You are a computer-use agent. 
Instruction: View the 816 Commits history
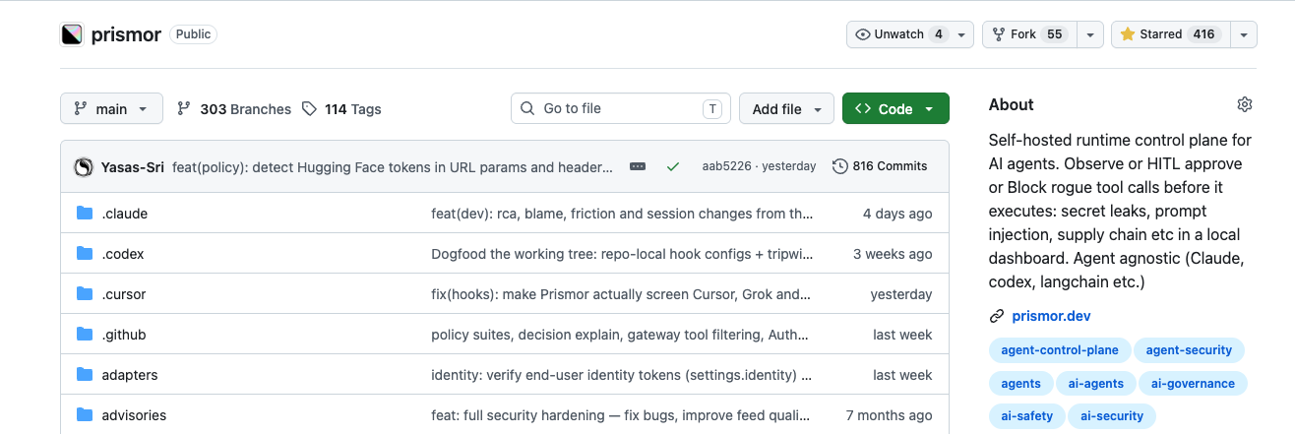pos(880,166)
